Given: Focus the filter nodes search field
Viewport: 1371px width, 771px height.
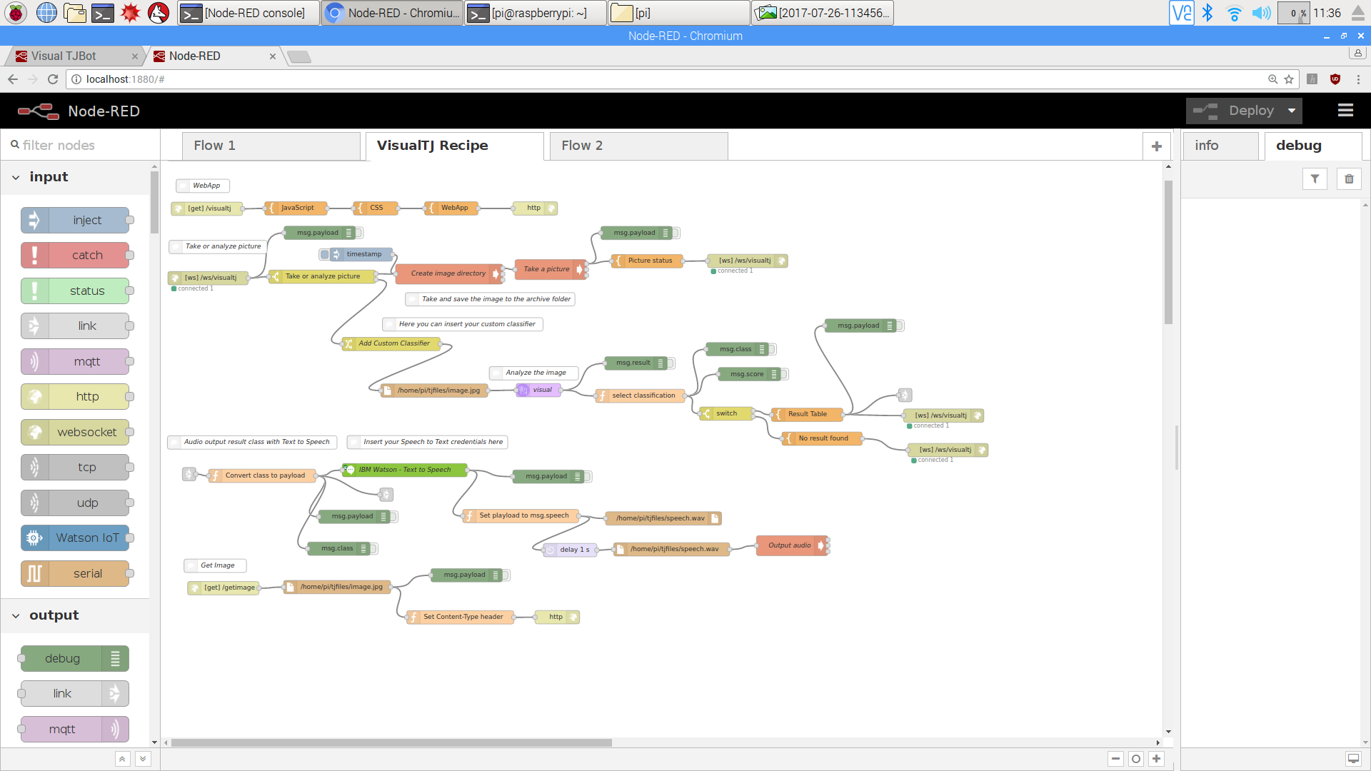Looking at the screenshot, I should coord(82,146).
